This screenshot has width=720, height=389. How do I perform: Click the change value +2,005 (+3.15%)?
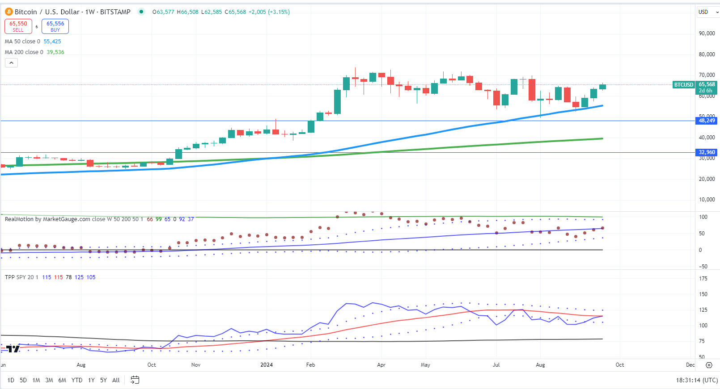(269, 12)
